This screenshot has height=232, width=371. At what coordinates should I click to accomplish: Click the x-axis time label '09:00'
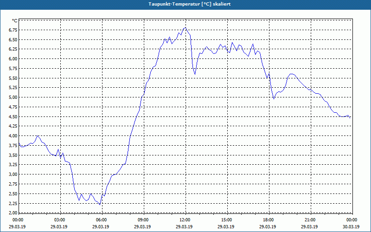142,220
